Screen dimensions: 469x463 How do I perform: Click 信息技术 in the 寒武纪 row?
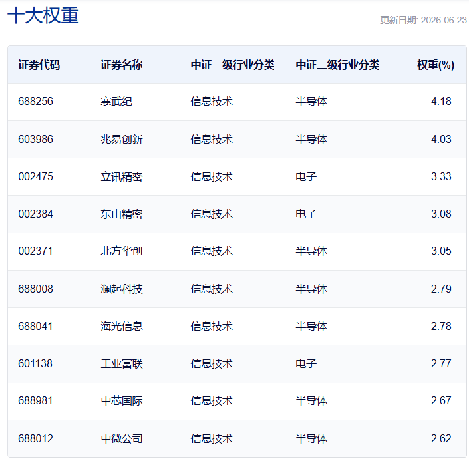click(x=212, y=101)
